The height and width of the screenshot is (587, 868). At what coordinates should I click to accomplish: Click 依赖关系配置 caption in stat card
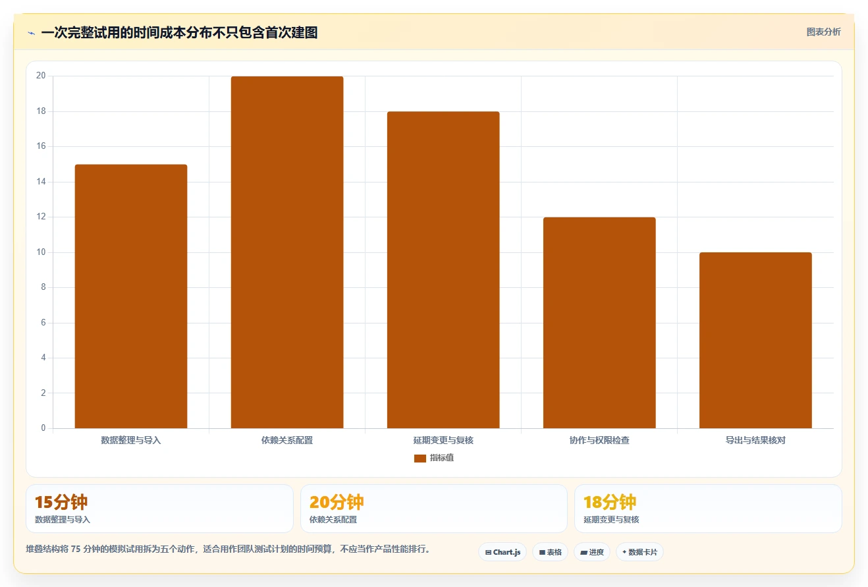333,520
